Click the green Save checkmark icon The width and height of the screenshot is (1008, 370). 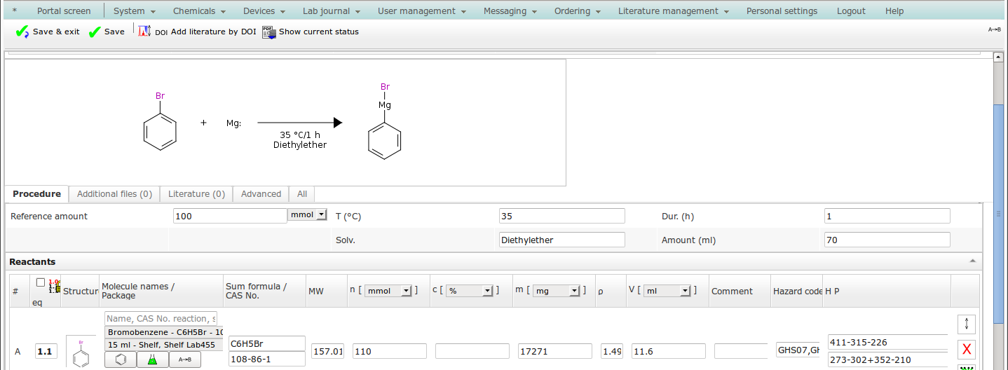pos(95,32)
